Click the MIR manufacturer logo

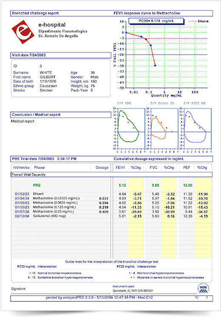click(203, 288)
